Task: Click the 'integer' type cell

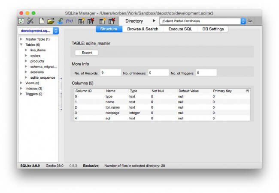Action: [134, 113]
